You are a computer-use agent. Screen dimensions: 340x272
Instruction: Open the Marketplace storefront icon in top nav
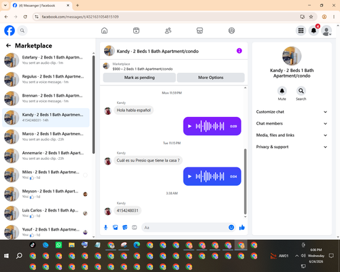pos(200,31)
